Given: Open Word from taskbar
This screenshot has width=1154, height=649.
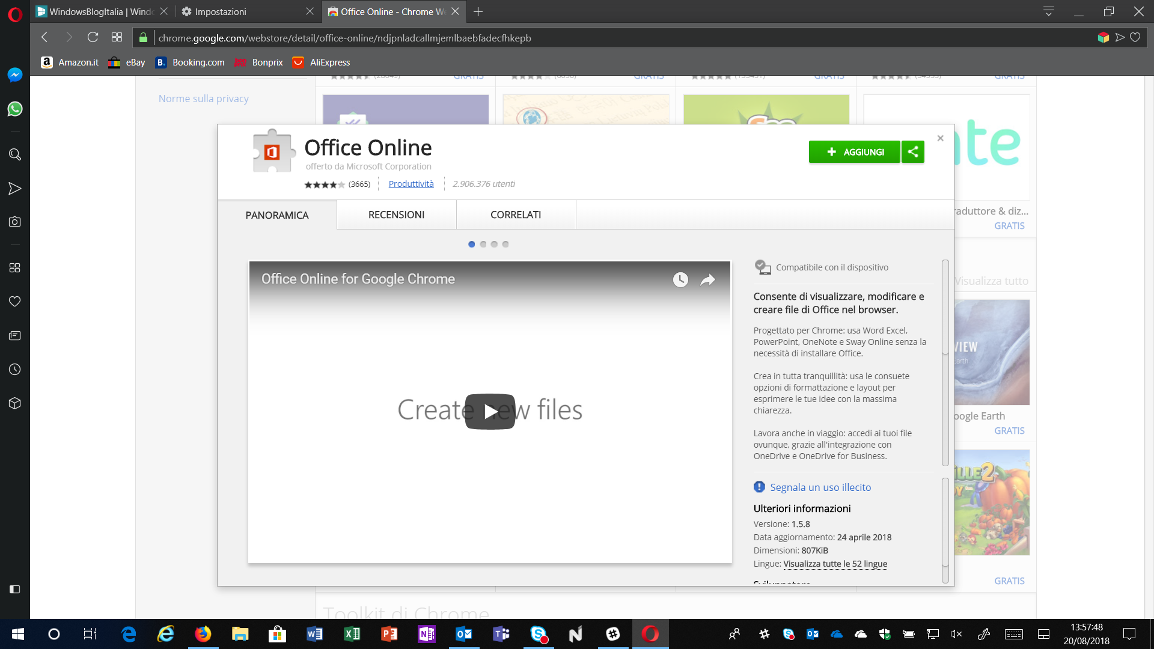Looking at the screenshot, I should [314, 634].
